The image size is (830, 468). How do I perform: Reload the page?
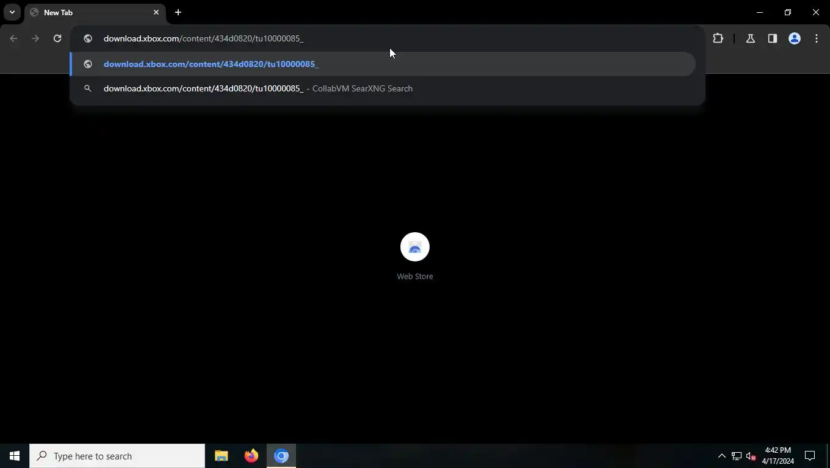(x=57, y=38)
